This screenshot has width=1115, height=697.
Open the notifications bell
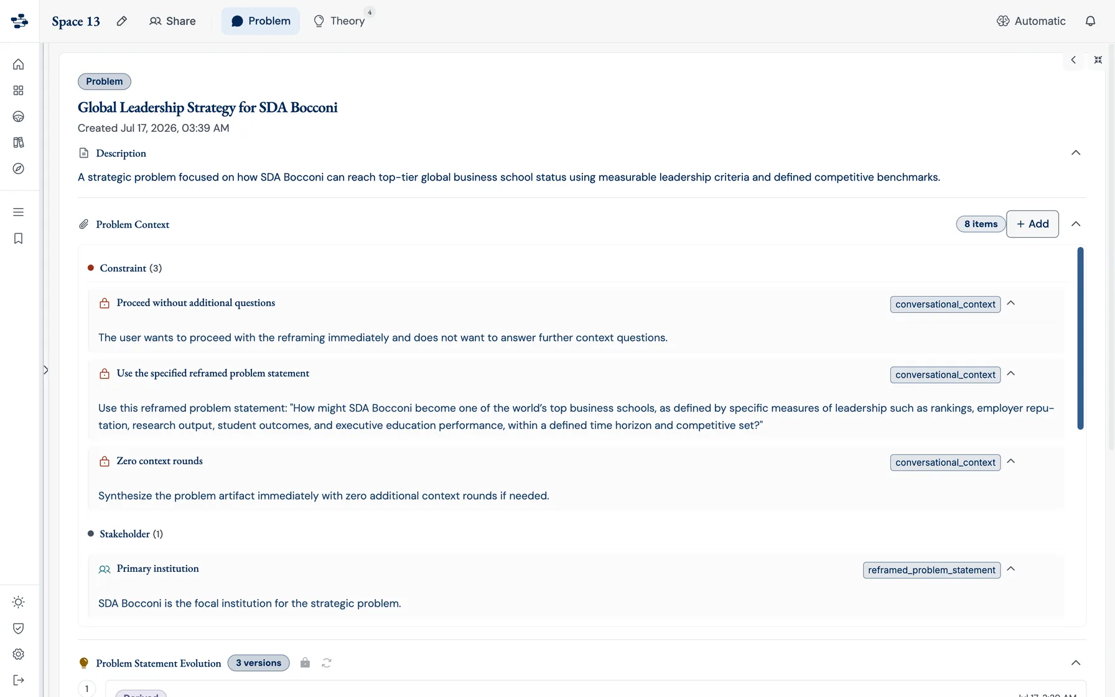1090,21
